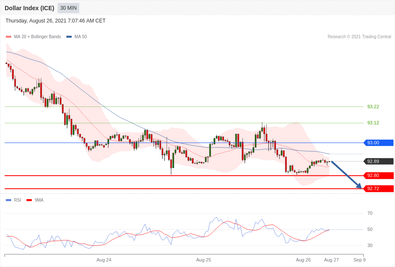Toggle the RSI legend label
Viewport: 395px width, 267px height.
click(x=17, y=200)
